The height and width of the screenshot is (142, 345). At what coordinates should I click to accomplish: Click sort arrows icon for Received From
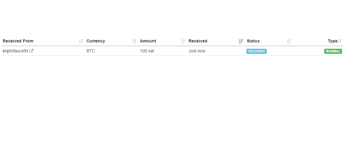point(81,41)
